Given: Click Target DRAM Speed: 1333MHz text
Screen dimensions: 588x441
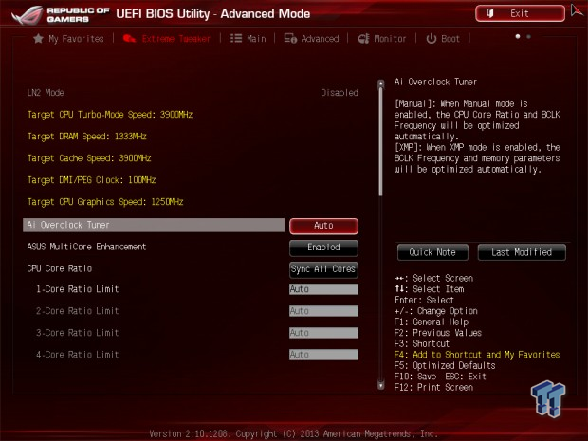Looking at the screenshot, I should pyautogui.click(x=86, y=137).
